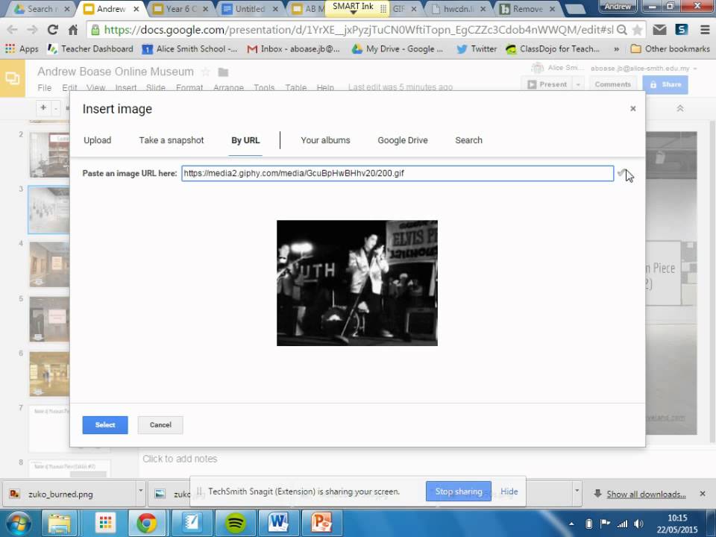Image resolution: width=716 pixels, height=537 pixels.
Task: Hide the Snagit sharing notification
Action: point(509,492)
